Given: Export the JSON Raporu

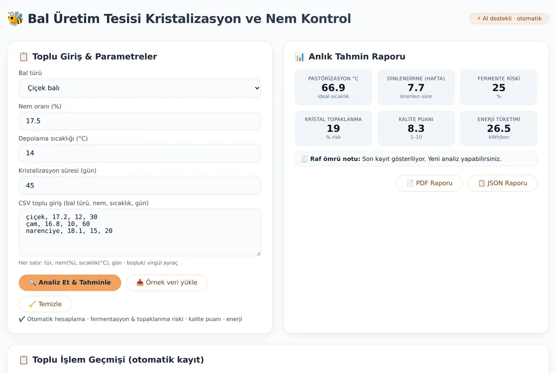Looking at the screenshot, I should tap(503, 183).
